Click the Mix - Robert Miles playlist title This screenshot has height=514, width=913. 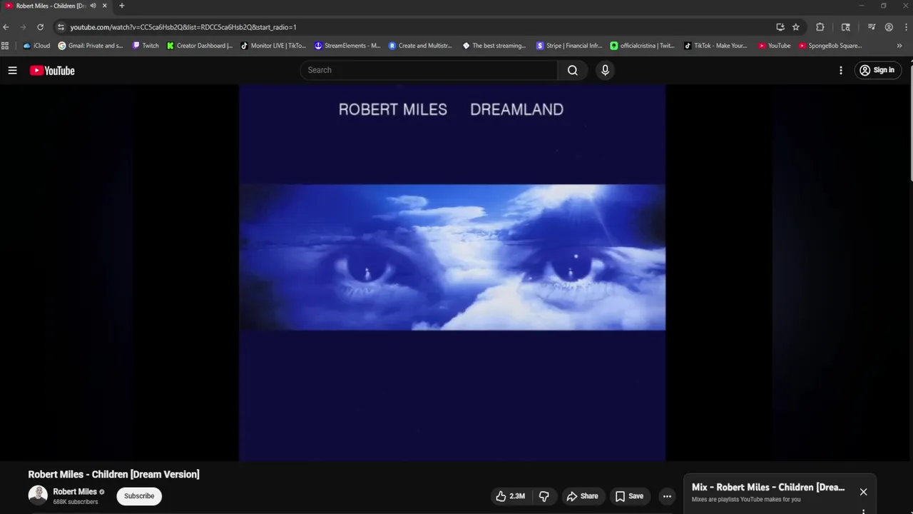click(768, 488)
